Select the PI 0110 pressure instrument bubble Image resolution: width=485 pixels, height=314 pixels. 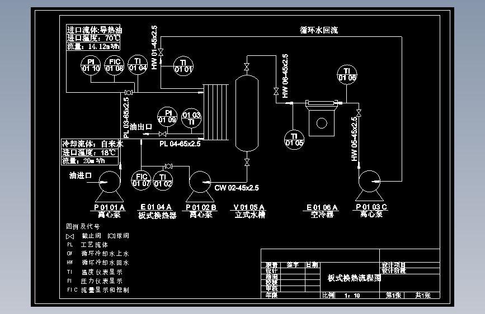[x=91, y=65]
